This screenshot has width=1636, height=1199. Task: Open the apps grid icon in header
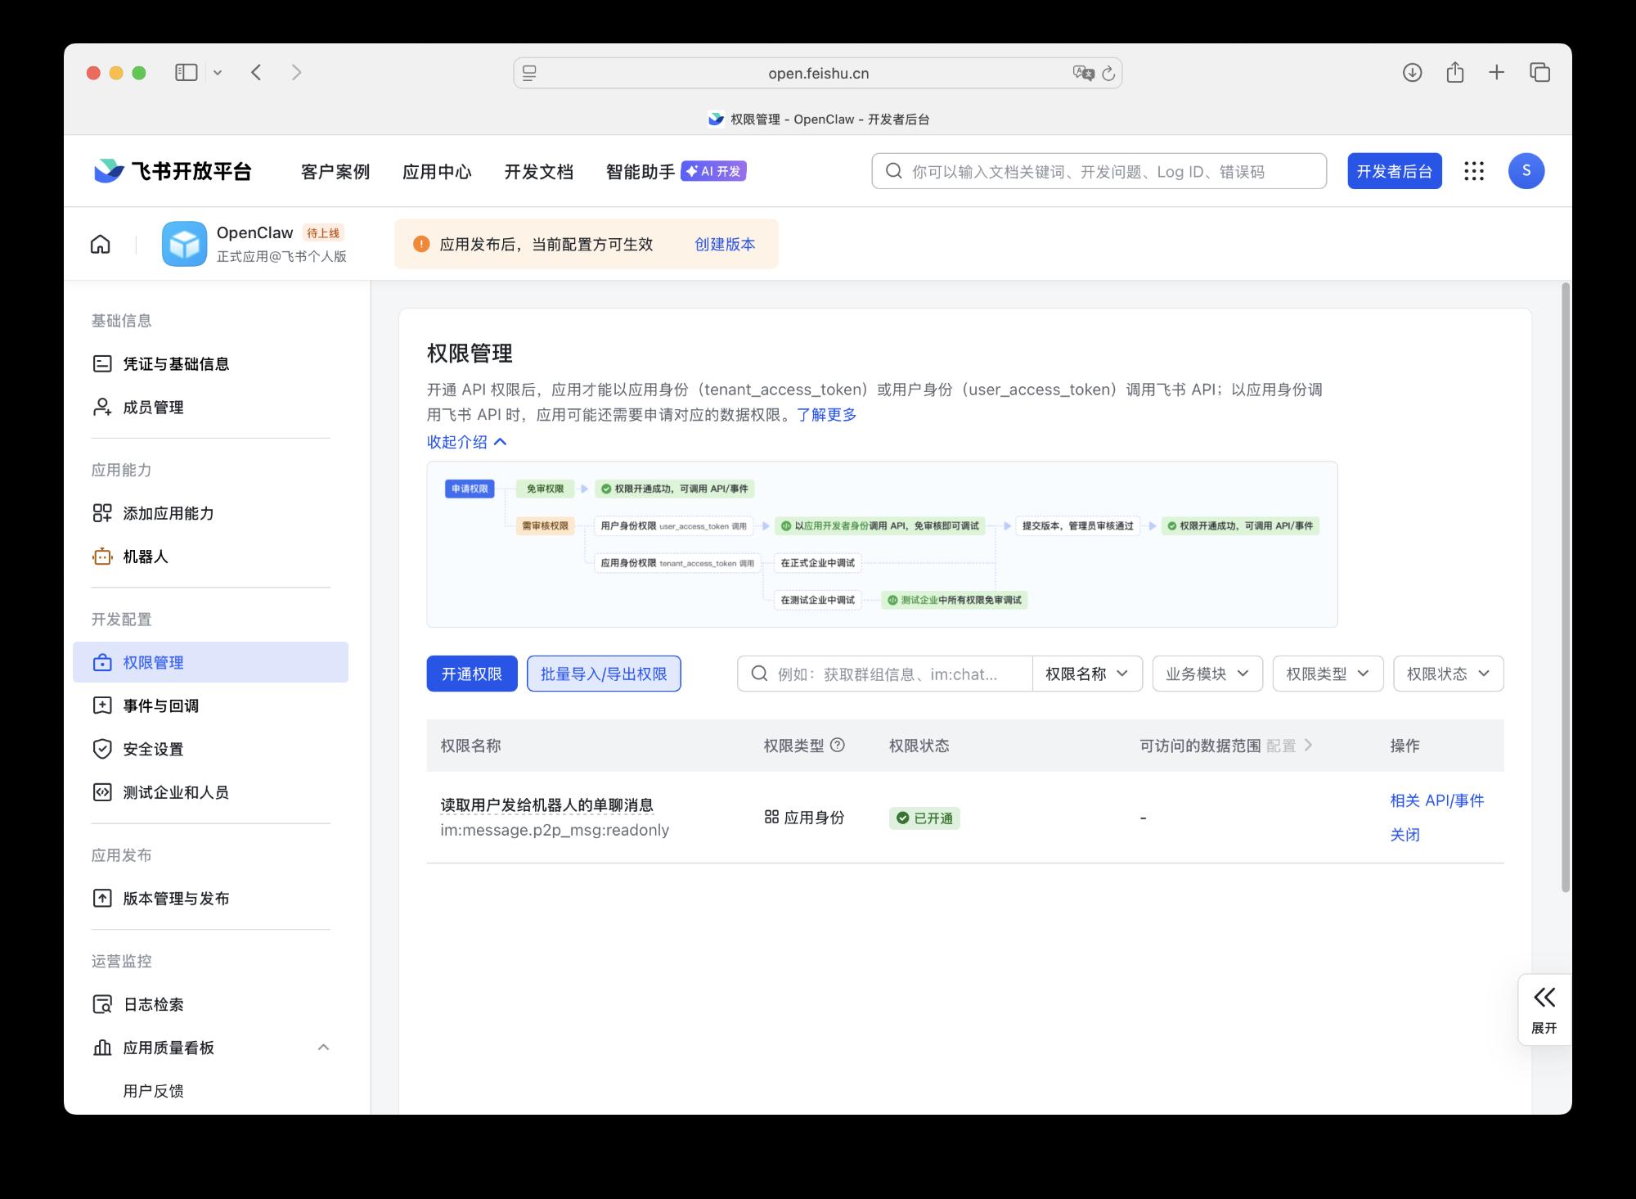(1474, 171)
